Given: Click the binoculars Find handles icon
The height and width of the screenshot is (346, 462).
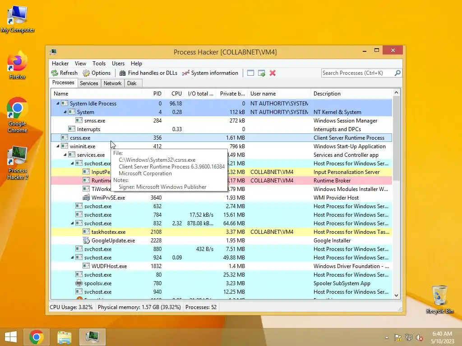Looking at the screenshot, I should click(x=123, y=73).
